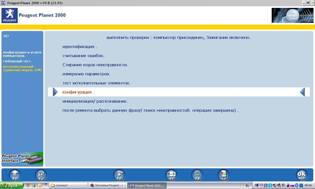Select тест исполнительных элементов entry
Viewport: 315px width, 189px height.
[96, 83]
